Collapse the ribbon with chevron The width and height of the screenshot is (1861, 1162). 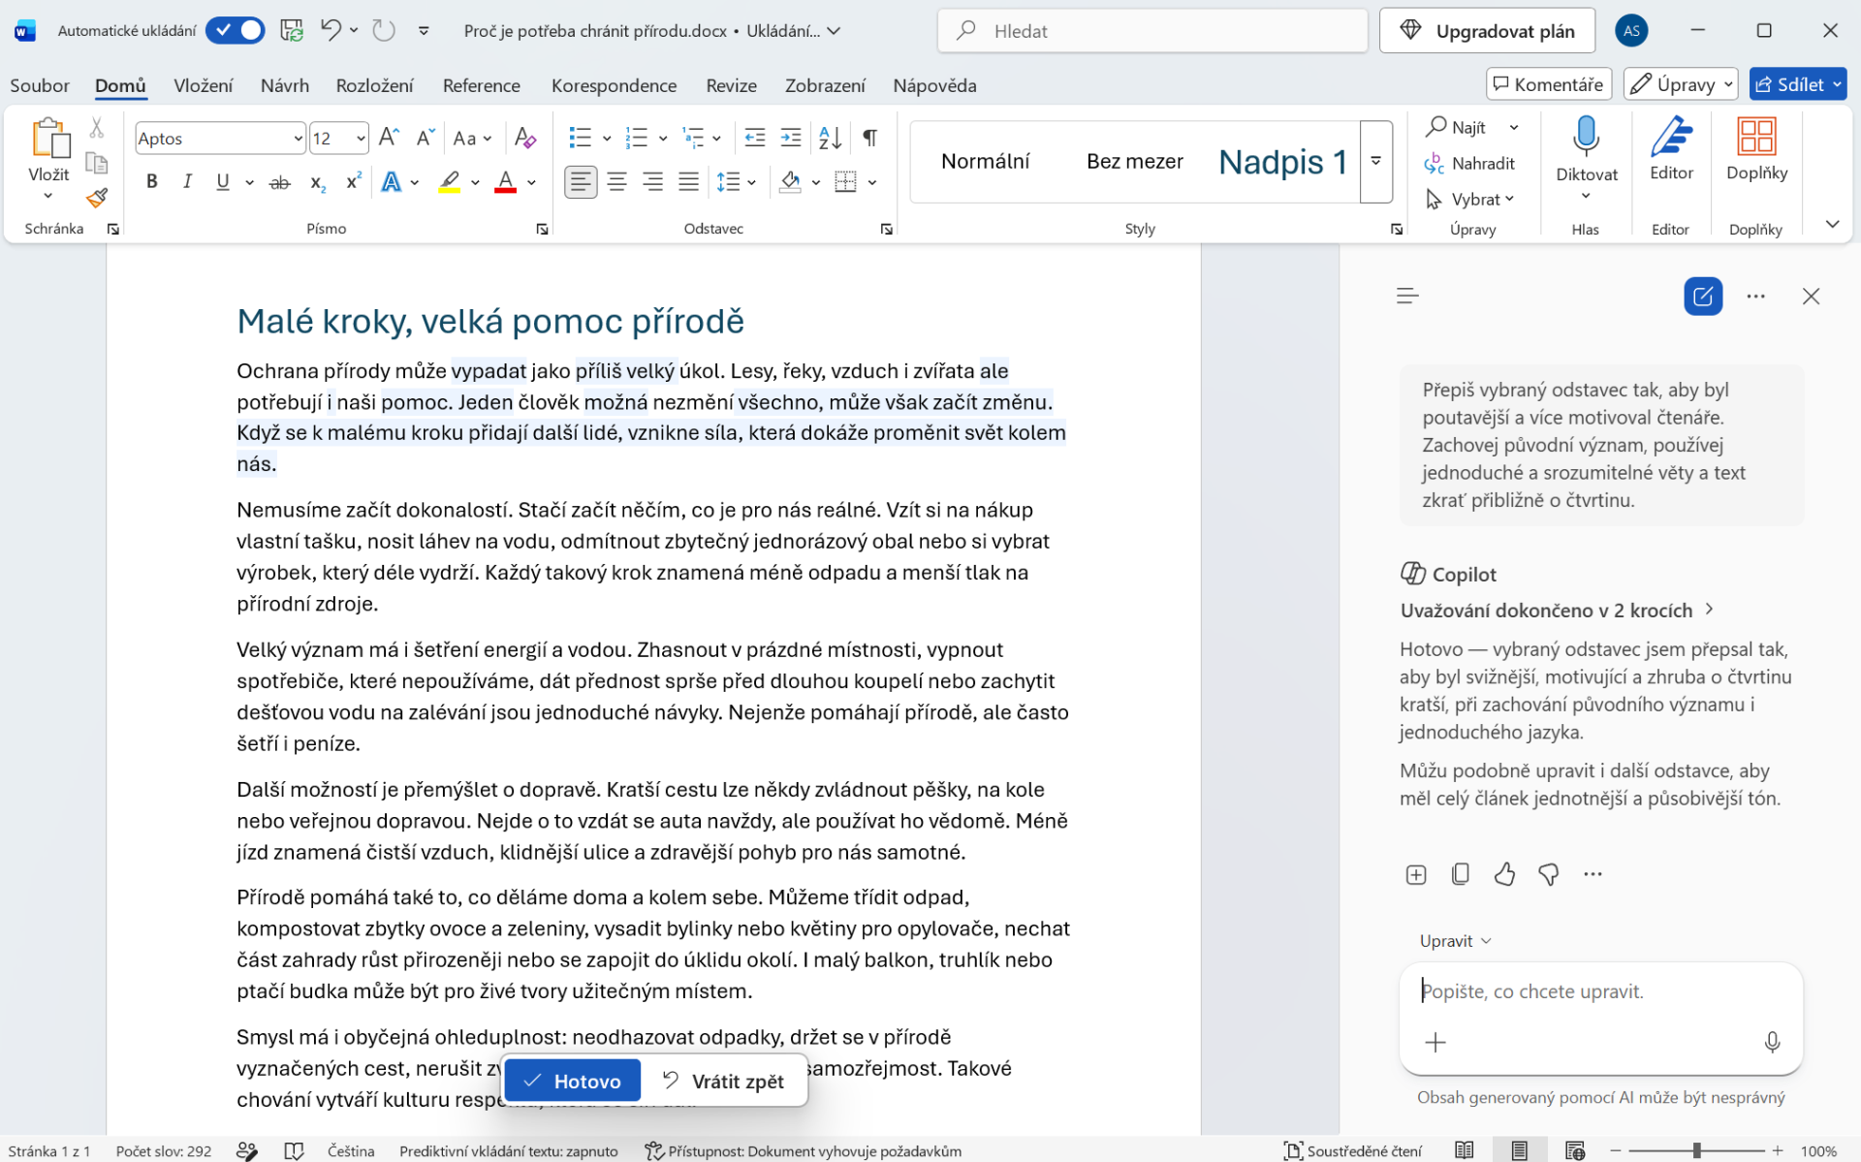click(x=1832, y=225)
